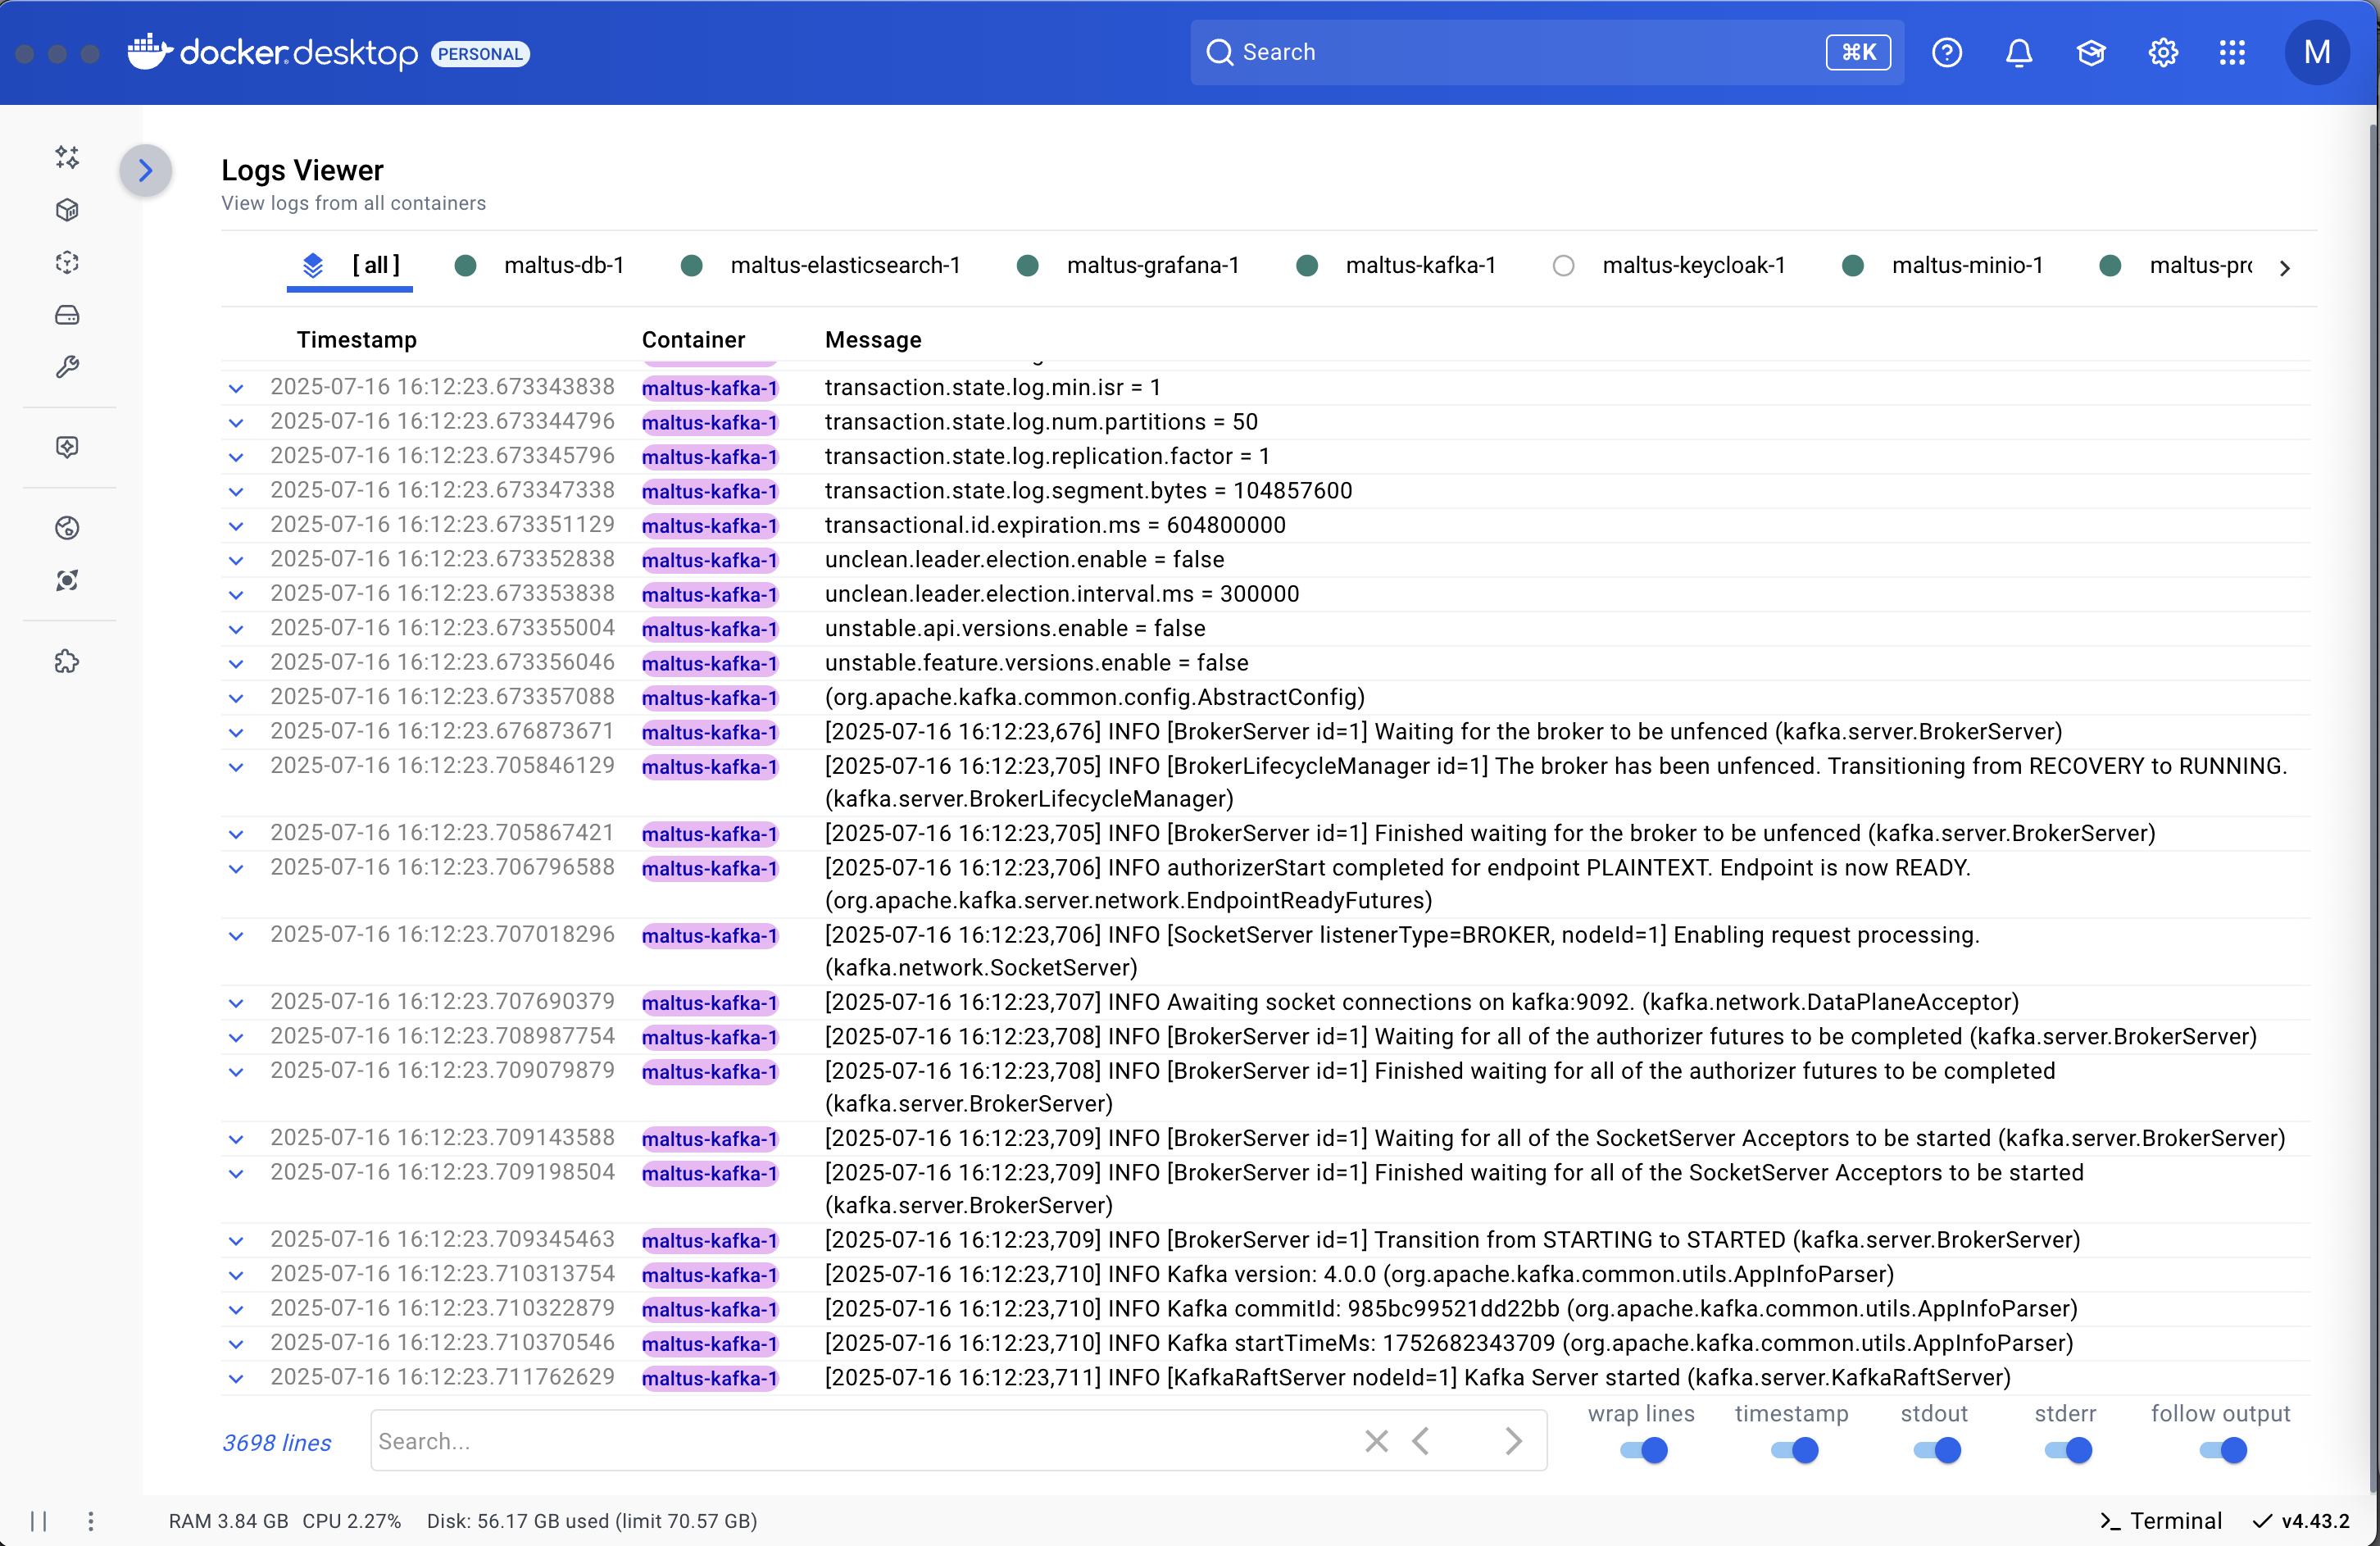Expand the Kafka Server started log row
Viewport: 2380px width, 1546px height.
coord(236,1379)
